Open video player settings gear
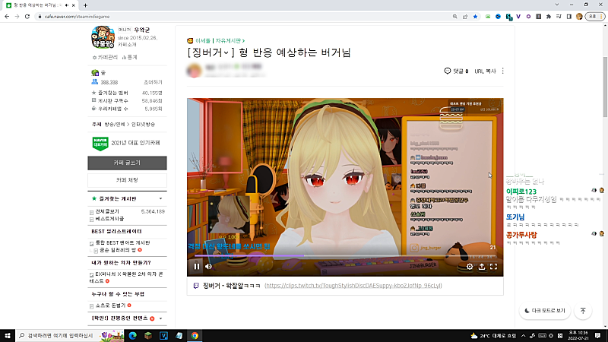The width and height of the screenshot is (608, 342). pyautogui.click(x=469, y=266)
